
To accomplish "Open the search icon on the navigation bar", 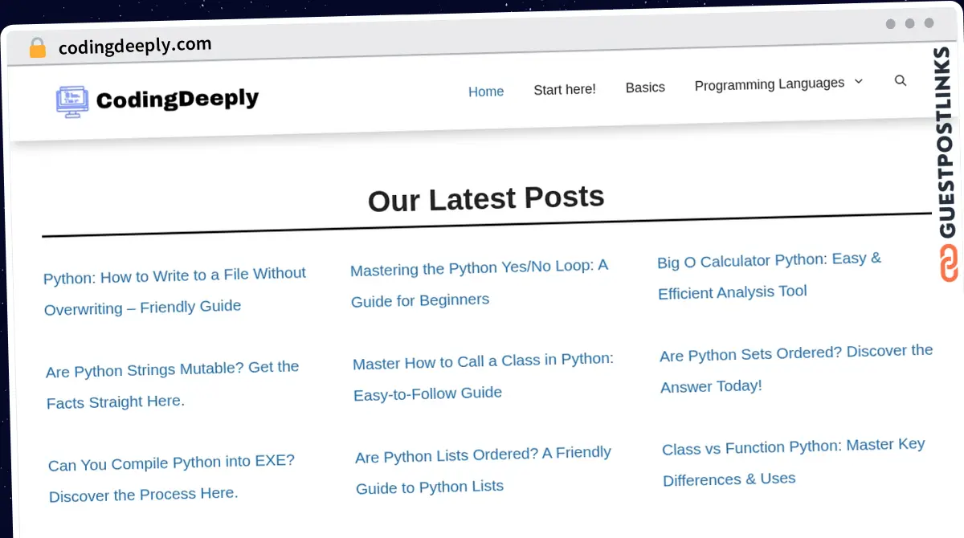I will click(901, 80).
